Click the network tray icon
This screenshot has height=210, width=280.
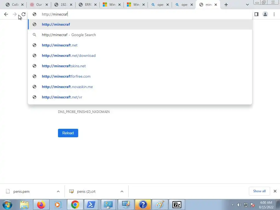[x=246, y=205]
